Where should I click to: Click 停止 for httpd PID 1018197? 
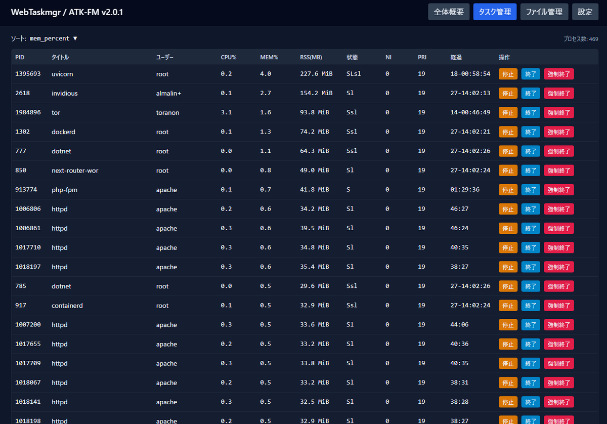pyautogui.click(x=508, y=267)
